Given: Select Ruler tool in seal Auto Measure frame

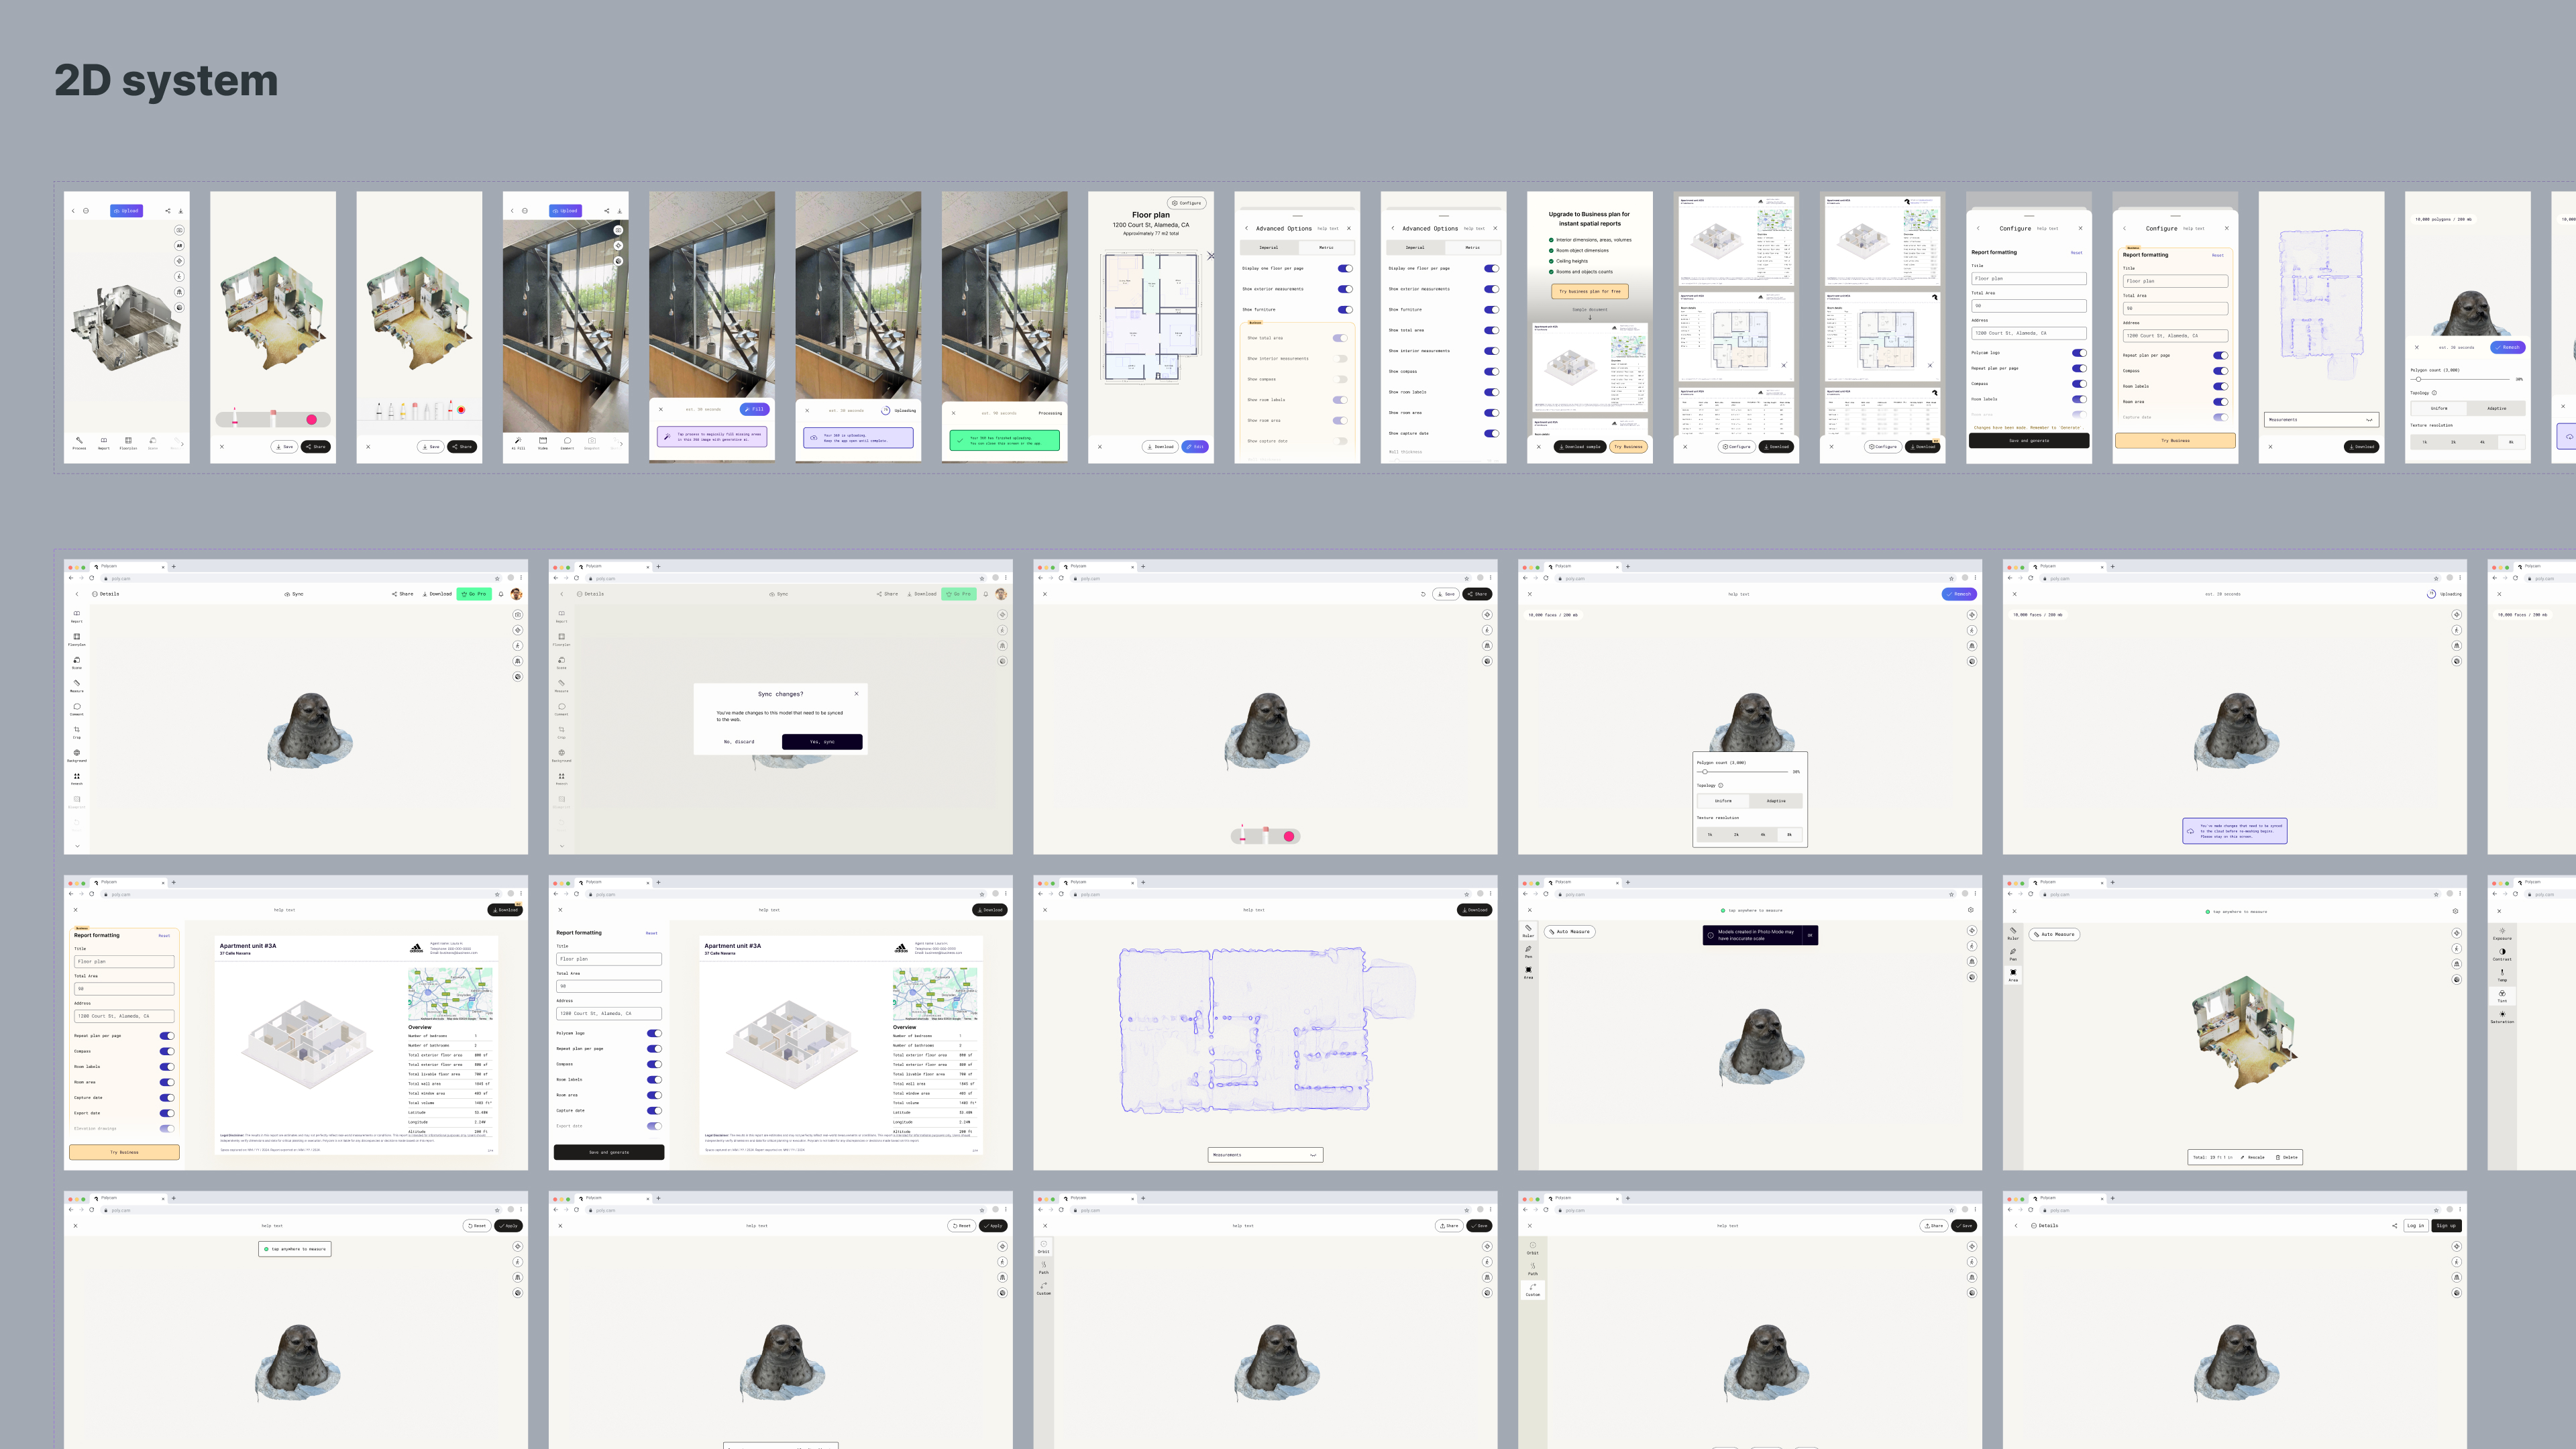Looking at the screenshot, I should pyautogui.click(x=1528, y=930).
